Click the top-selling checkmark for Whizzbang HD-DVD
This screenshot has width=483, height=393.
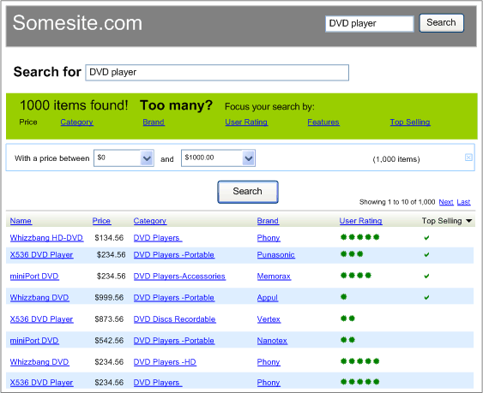[426, 238]
